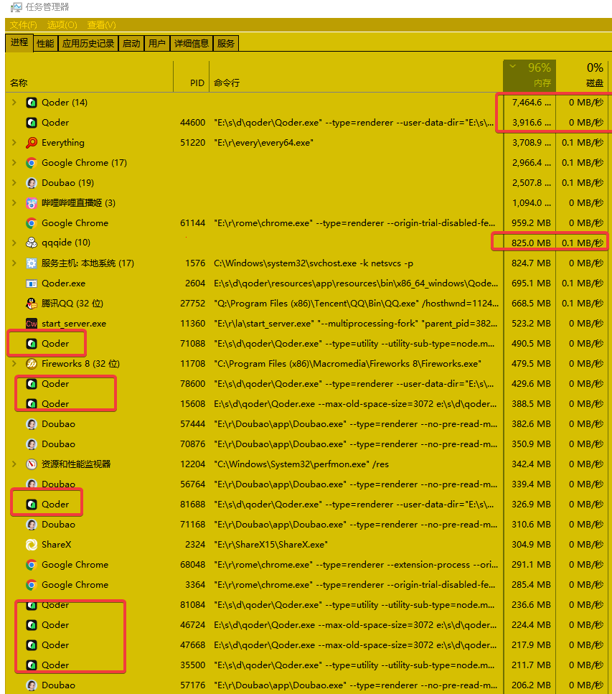This screenshot has height=694, width=612.
Task: Switch to the 应用历史记录 tab
Action: 88,43
